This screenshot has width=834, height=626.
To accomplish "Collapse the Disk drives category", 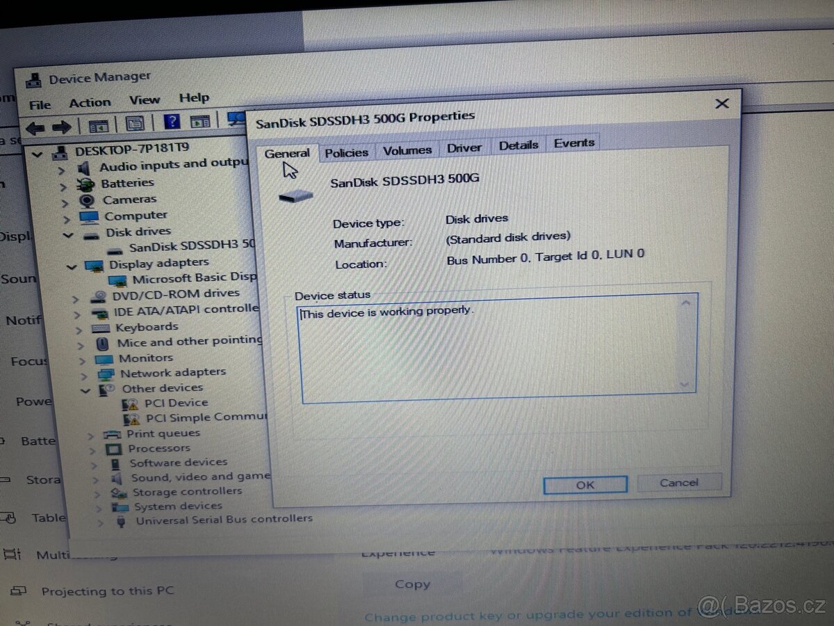I will coord(67,234).
